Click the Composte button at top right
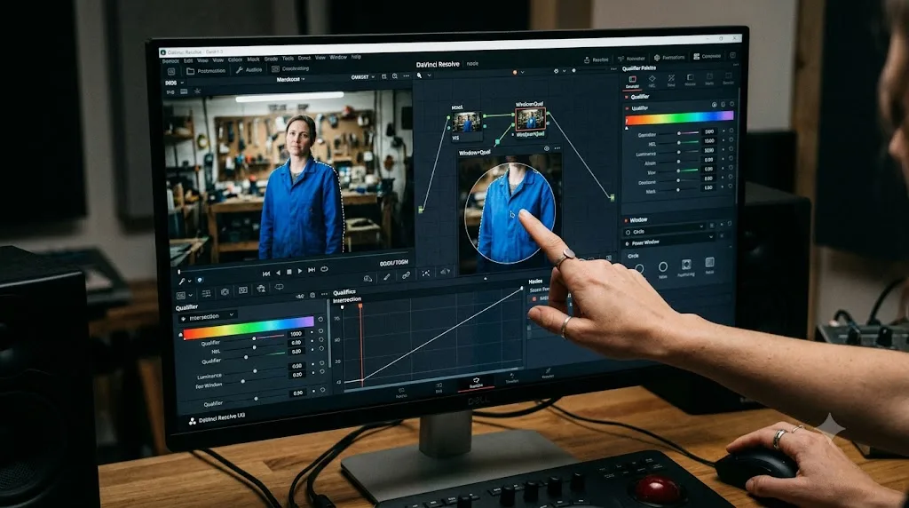Image resolution: width=909 pixels, height=508 pixels. click(x=707, y=56)
